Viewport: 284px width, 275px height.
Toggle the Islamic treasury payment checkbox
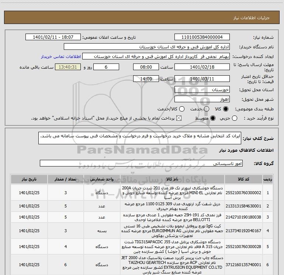(x=179, y=118)
